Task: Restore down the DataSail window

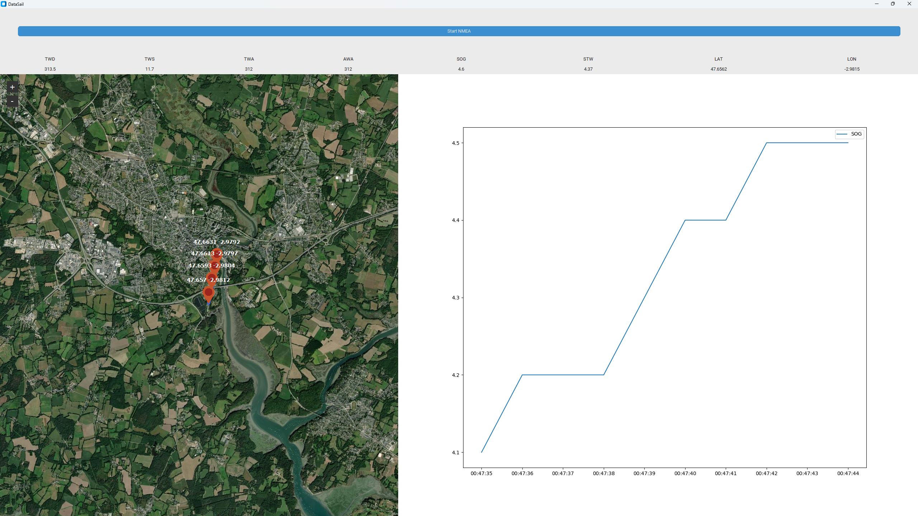Action: click(x=893, y=4)
